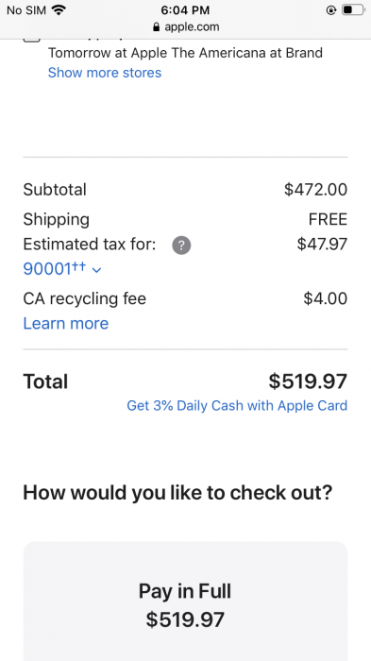371x661 pixels.
Task: Tap the bold Total $519.97 amount
Action: (x=308, y=381)
